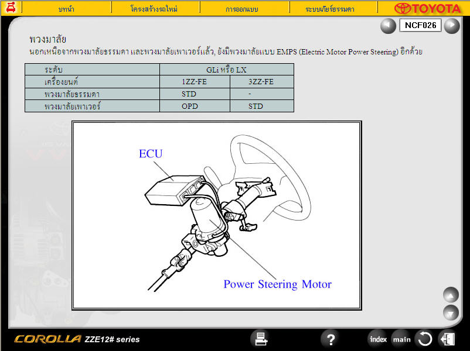Open help with the question mark icon

pyautogui.click(x=331, y=339)
